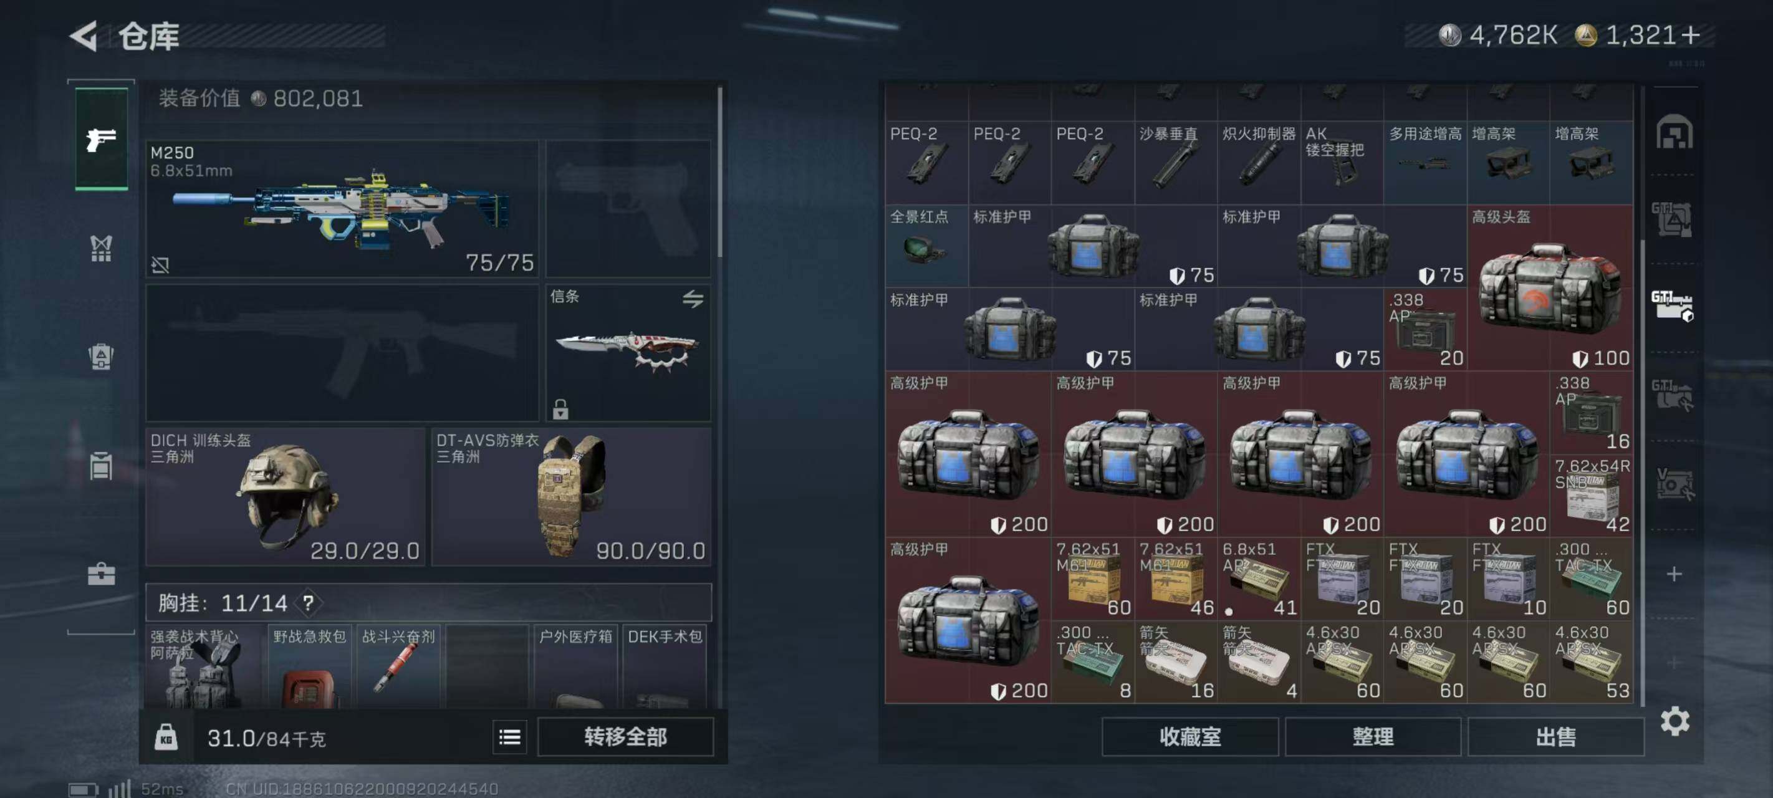Click the weight lock KG icon
This screenshot has width=1773, height=798.
pyautogui.click(x=166, y=738)
